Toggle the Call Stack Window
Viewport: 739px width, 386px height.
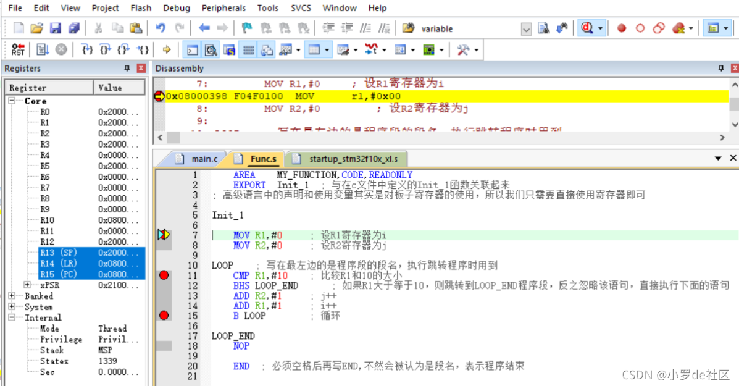tap(267, 49)
